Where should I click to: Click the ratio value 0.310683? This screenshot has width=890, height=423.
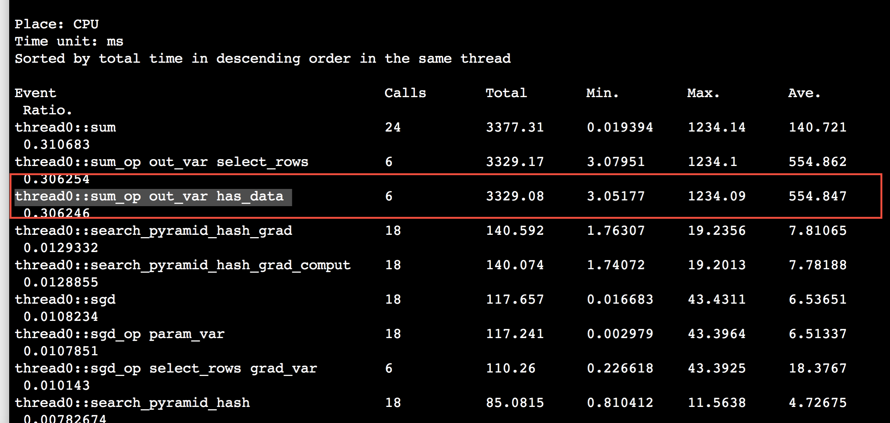57,145
